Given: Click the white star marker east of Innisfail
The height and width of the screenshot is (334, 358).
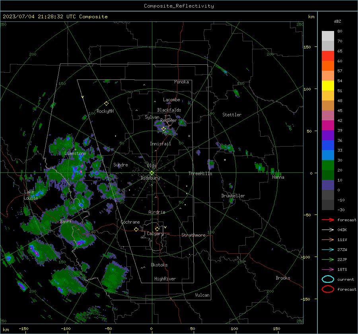Looking at the screenshot, I should click(189, 136).
